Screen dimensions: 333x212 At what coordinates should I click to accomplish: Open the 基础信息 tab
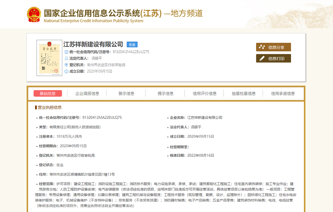(48, 94)
